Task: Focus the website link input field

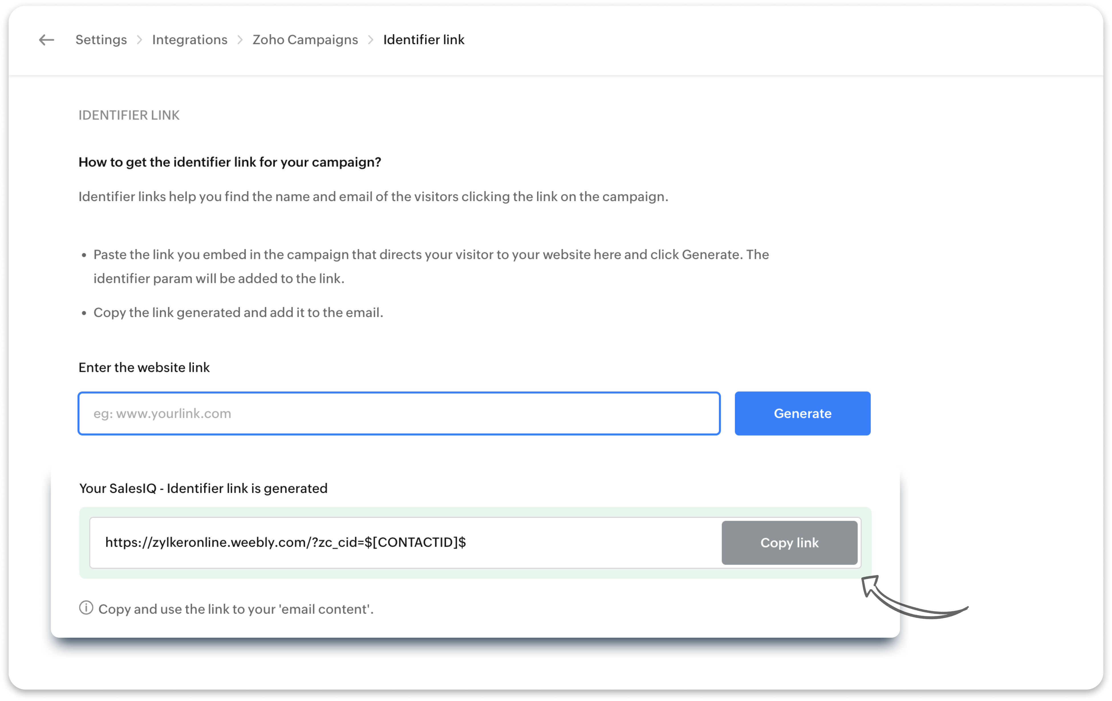Action: tap(399, 413)
